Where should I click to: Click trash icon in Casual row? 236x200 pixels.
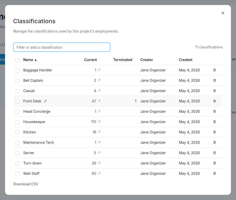coord(215,91)
